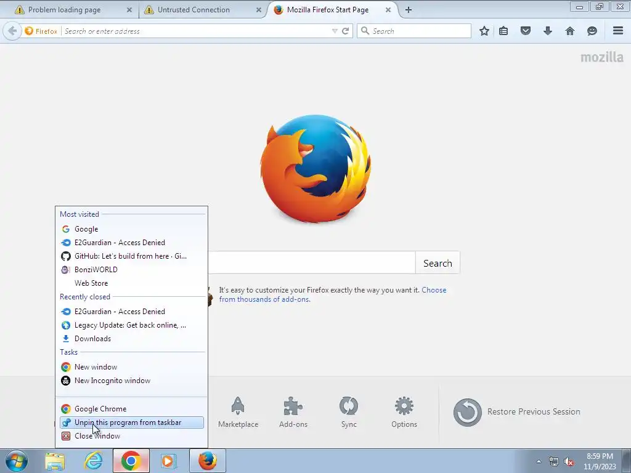Image resolution: width=631 pixels, height=473 pixels.
Task: Open the Windows Start button
Action: [x=17, y=461]
